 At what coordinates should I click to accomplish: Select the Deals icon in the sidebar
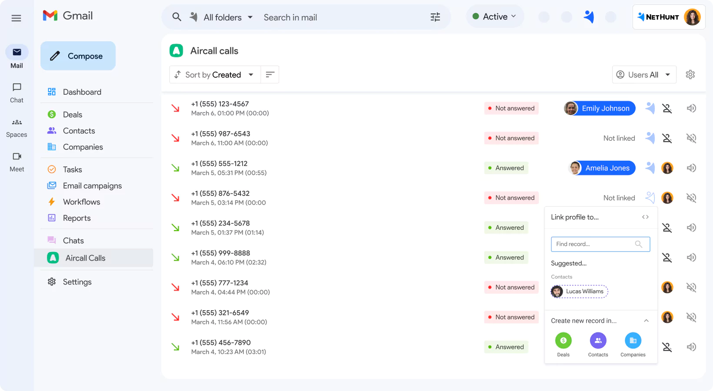[x=52, y=114]
